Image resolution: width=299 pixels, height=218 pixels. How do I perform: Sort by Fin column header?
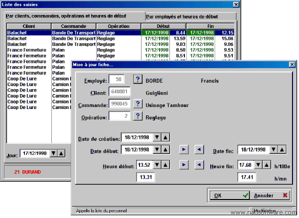coord(210,26)
